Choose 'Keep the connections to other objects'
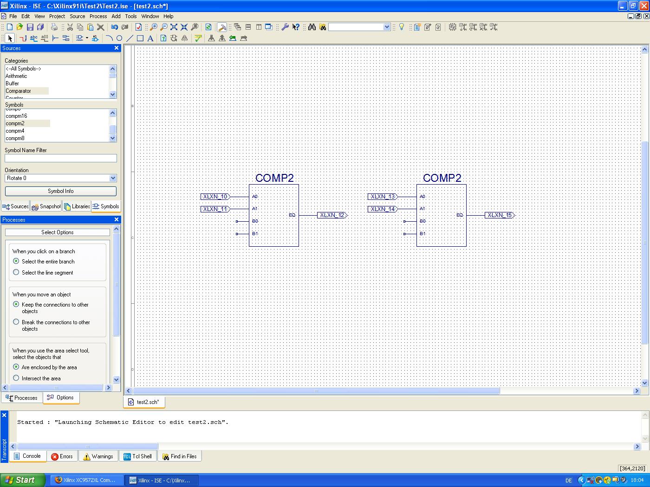 16,304
